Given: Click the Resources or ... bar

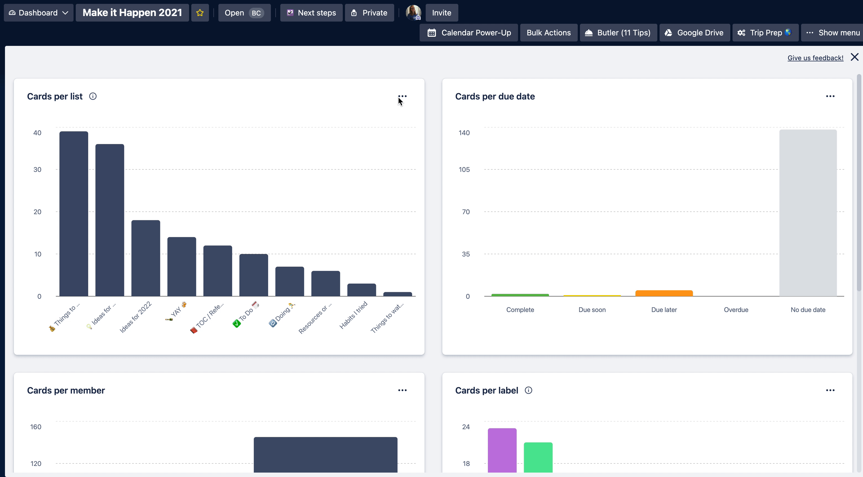Looking at the screenshot, I should (326, 283).
